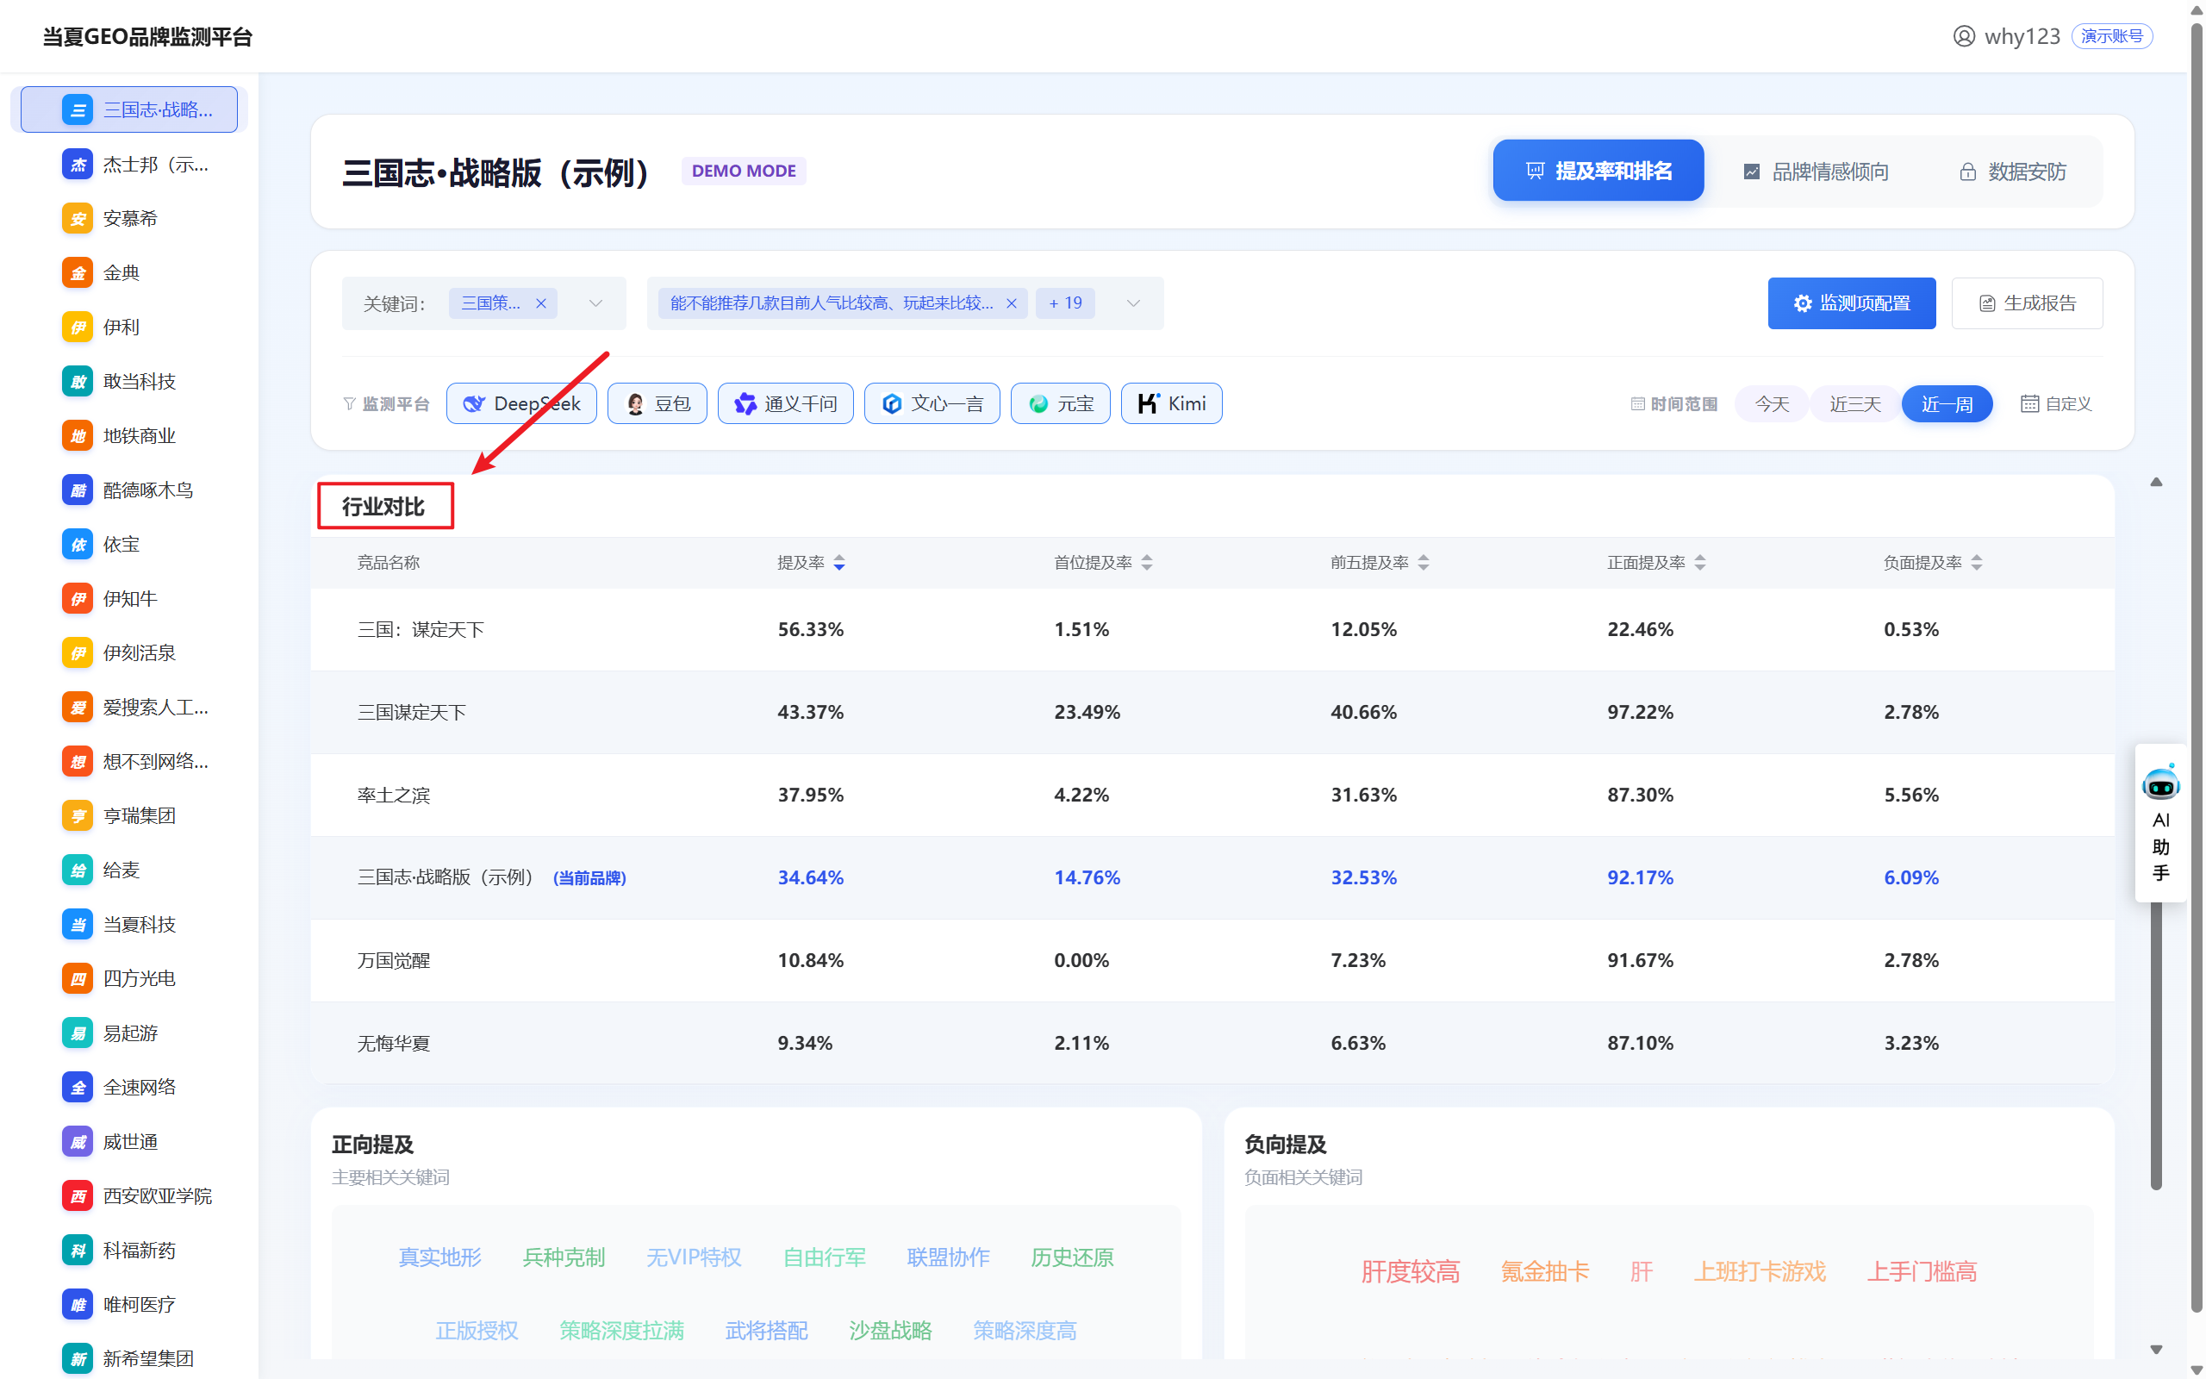
Task: Select the 近三天 time range
Action: [x=1854, y=404]
